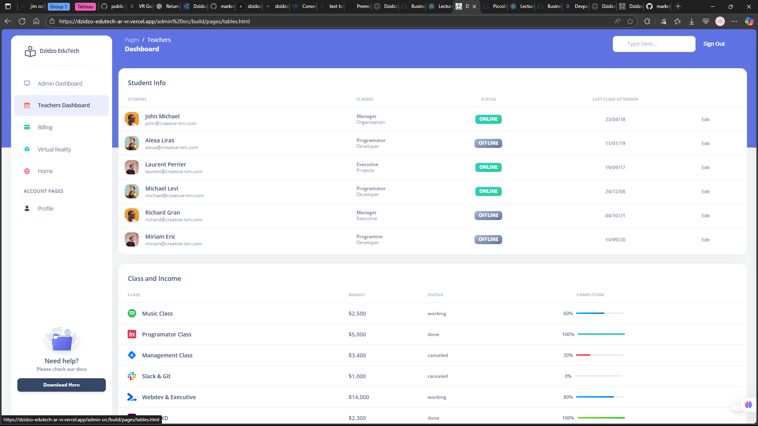This screenshot has width=758, height=426.
Task: Click the Webdev & Executive completion progress bar
Action: point(599,397)
